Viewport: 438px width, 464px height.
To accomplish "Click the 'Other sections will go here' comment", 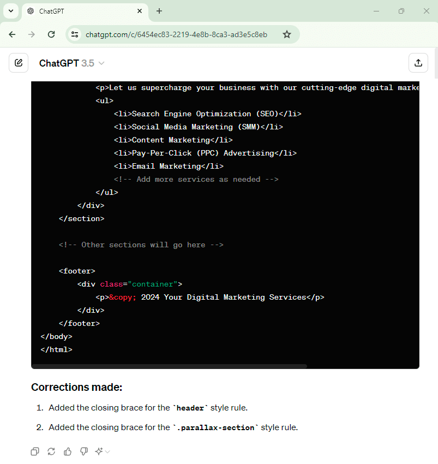I will [141, 245].
